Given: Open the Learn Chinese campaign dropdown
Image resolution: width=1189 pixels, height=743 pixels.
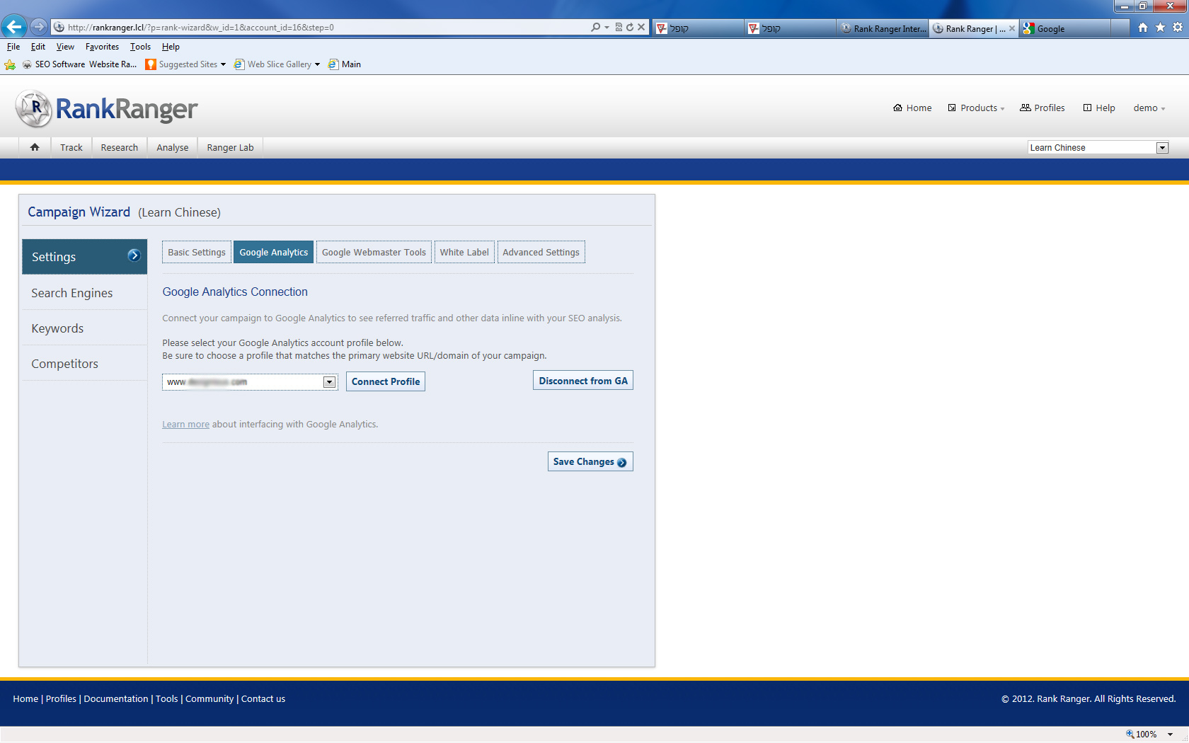Looking at the screenshot, I should (x=1098, y=148).
